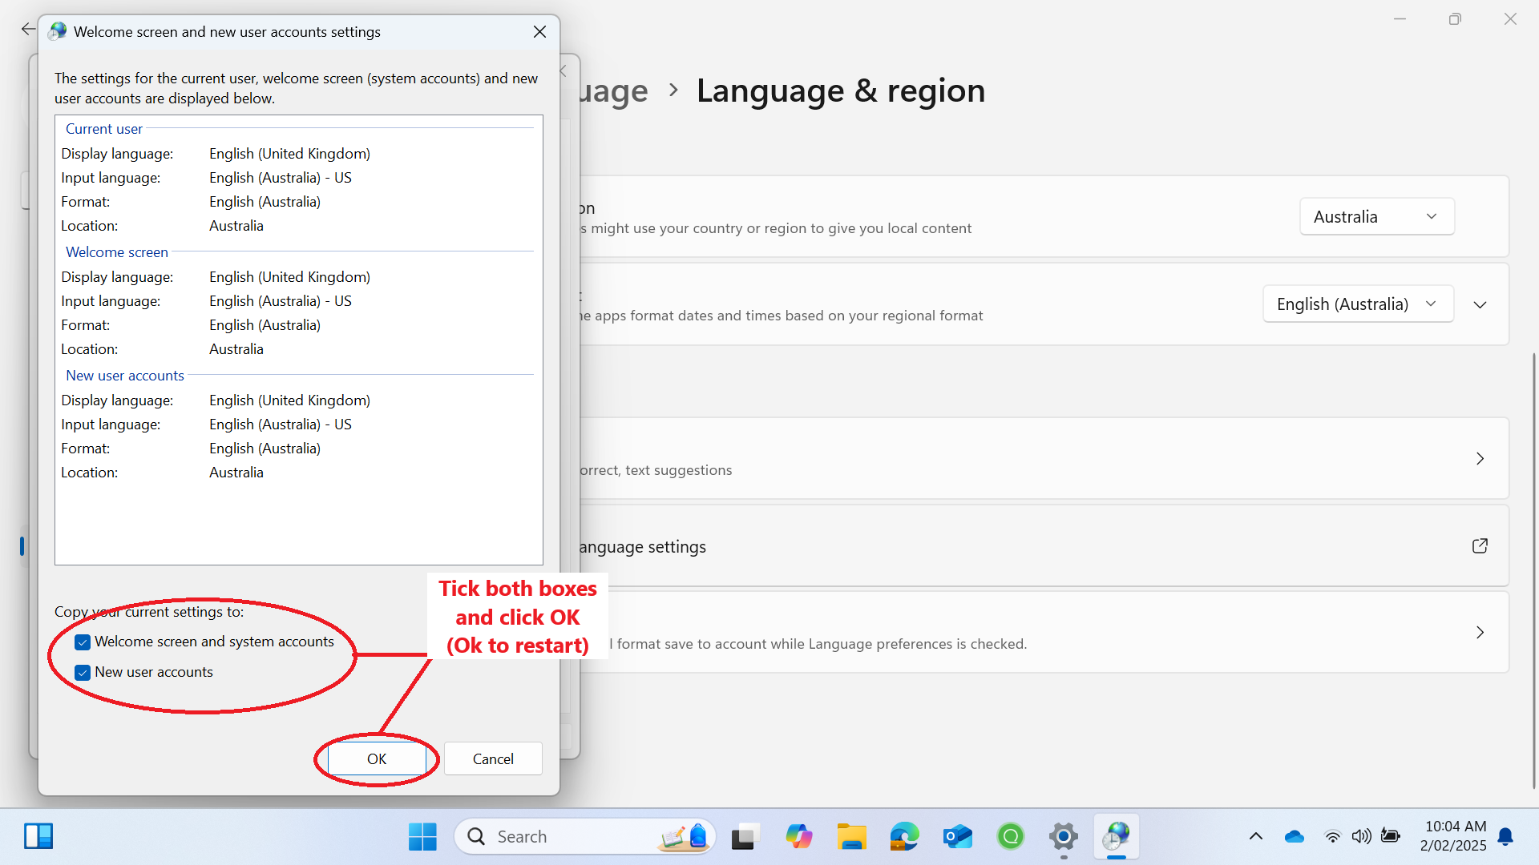Open the Australia country dropdown
The width and height of the screenshot is (1539, 865).
point(1375,216)
